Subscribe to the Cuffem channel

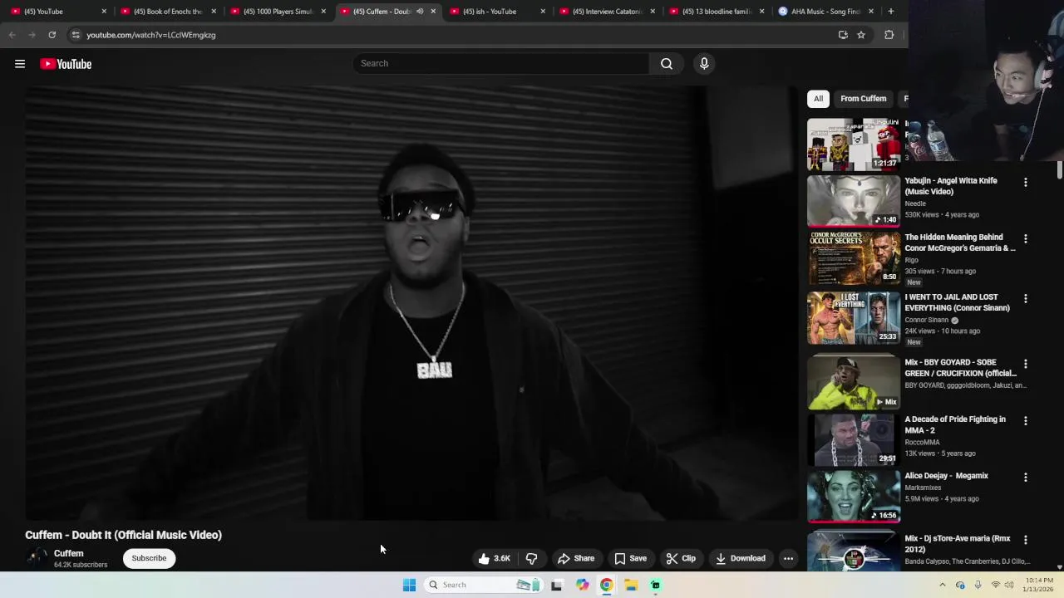(149, 558)
